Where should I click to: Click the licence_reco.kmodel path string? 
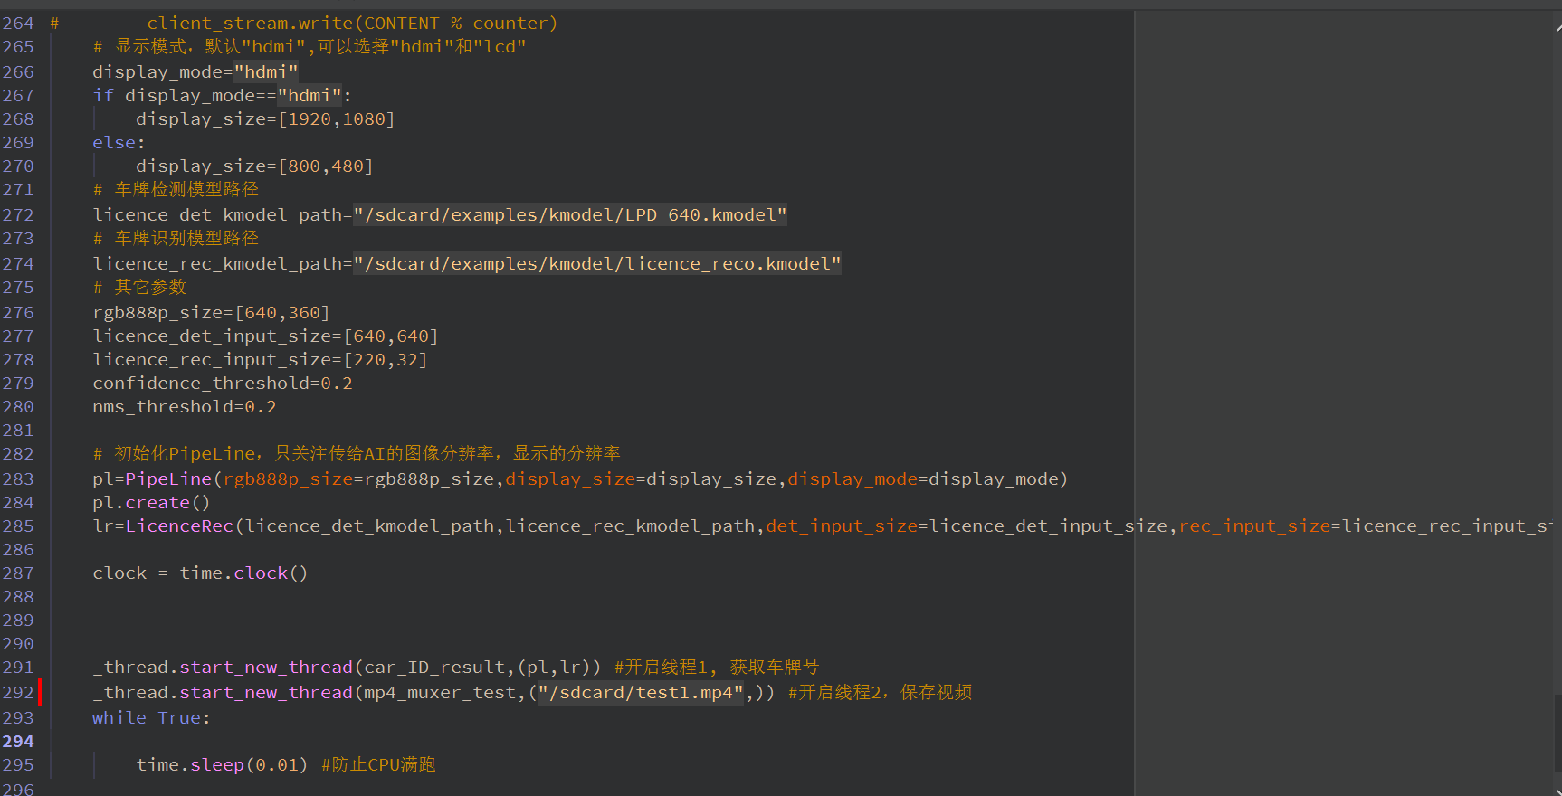click(597, 264)
